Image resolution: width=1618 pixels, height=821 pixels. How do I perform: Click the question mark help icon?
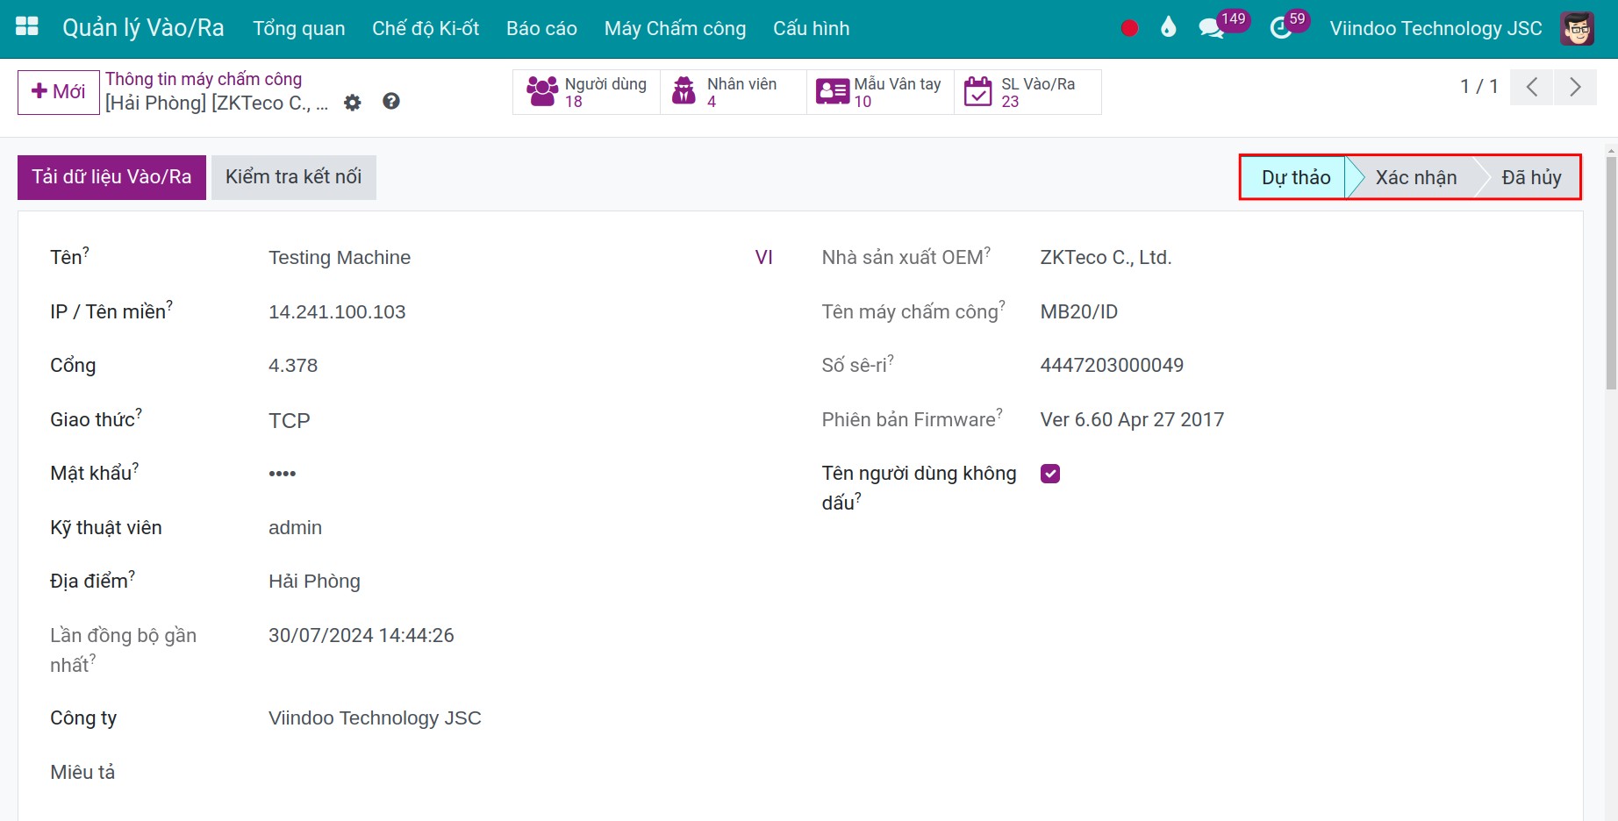click(x=391, y=102)
